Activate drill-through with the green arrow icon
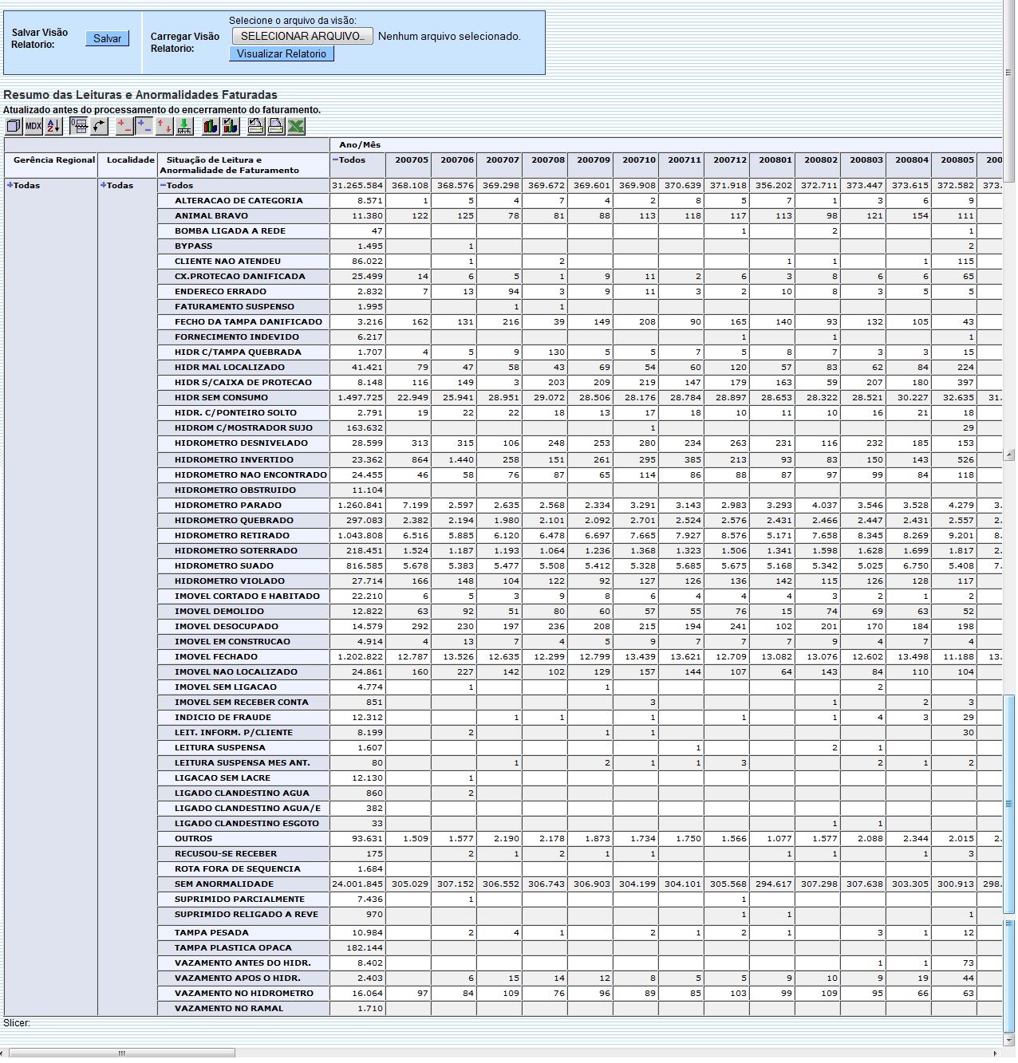Image resolution: width=1018 pixels, height=1063 pixels. pyautogui.click(x=183, y=125)
